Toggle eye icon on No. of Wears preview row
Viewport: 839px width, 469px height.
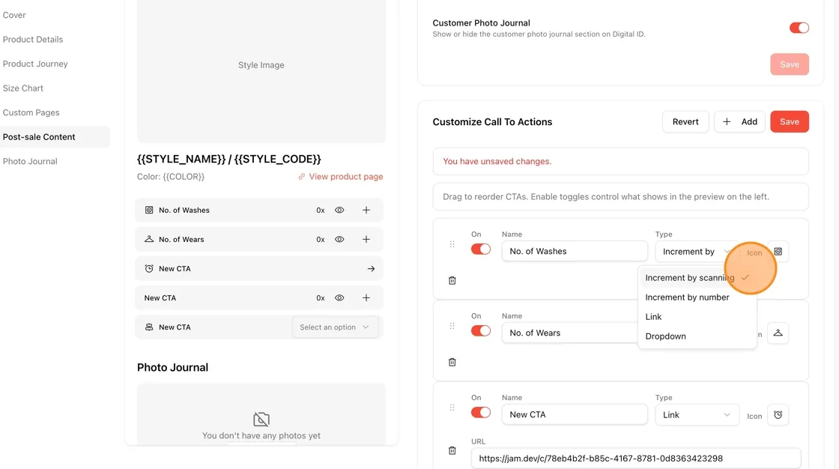339,239
